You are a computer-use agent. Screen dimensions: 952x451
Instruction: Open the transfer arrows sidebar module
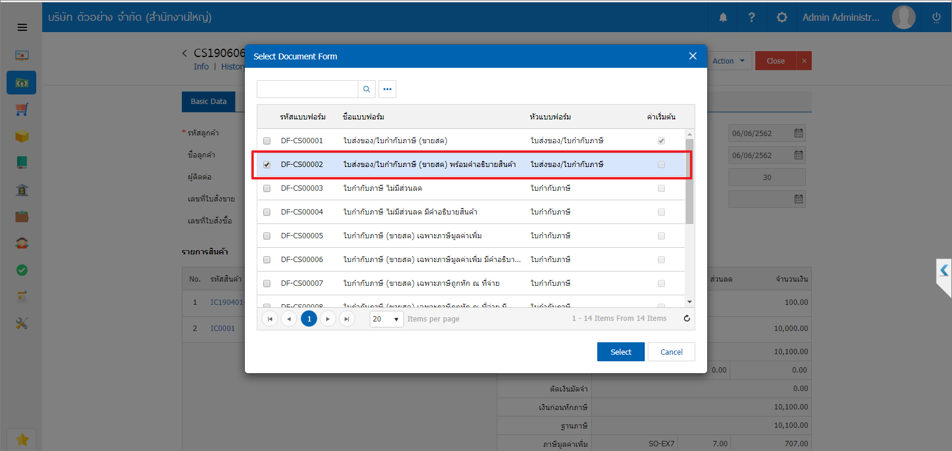click(x=22, y=297)
